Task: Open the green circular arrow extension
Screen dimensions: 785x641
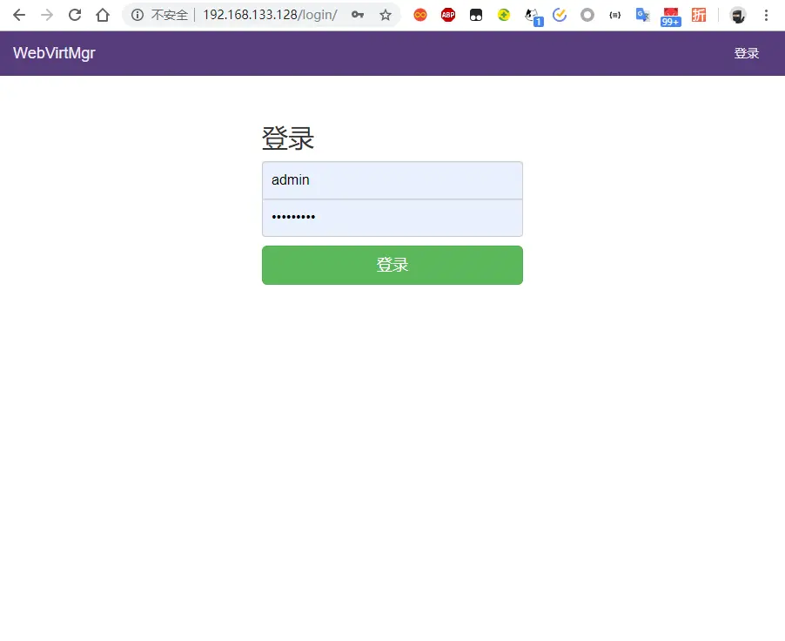Action: (504, 15)
